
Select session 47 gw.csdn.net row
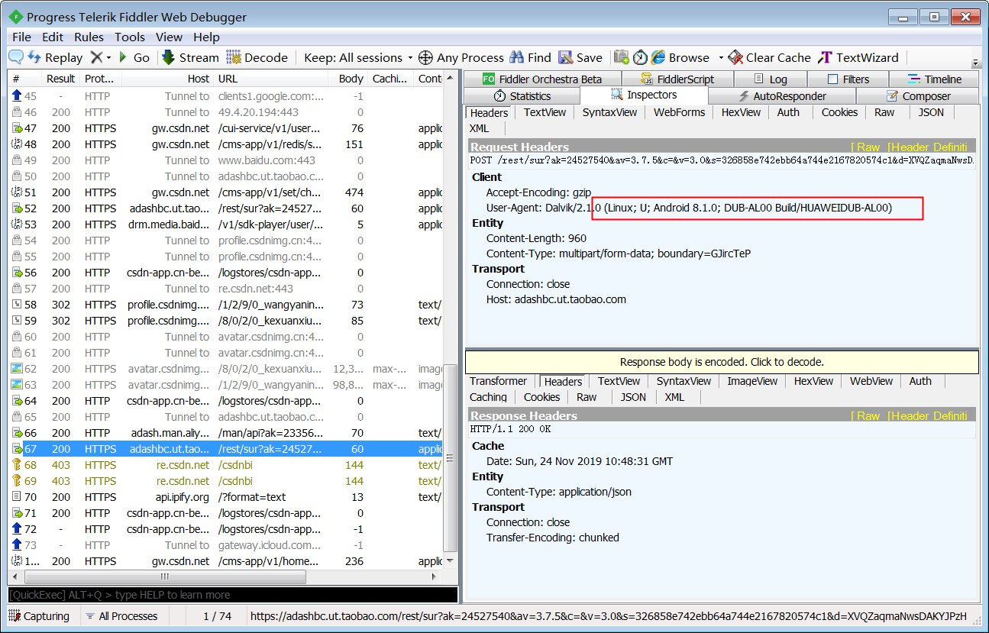(225, 128)
